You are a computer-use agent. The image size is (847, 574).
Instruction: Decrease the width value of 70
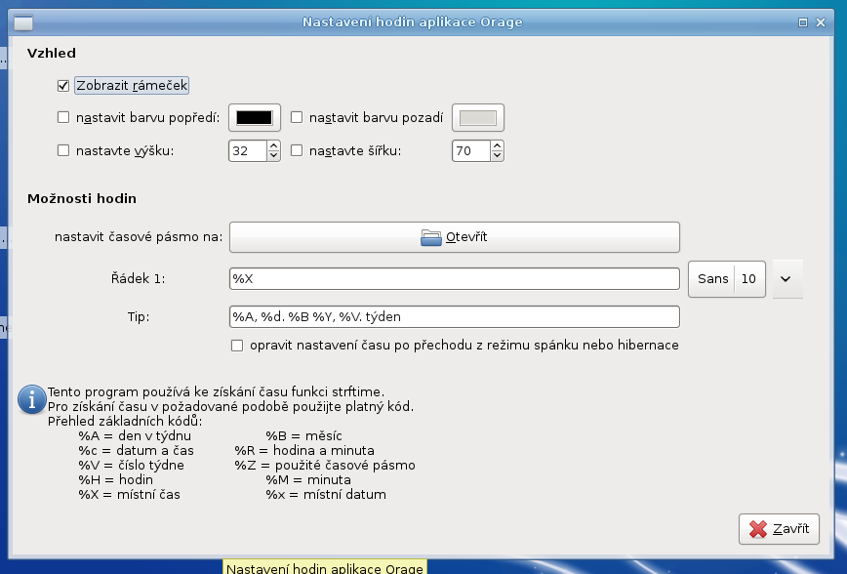coord(498,156)
